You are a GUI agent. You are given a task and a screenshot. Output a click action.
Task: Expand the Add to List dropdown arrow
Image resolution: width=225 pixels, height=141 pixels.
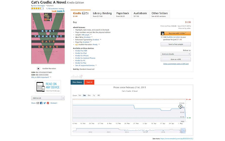point(63,98)
